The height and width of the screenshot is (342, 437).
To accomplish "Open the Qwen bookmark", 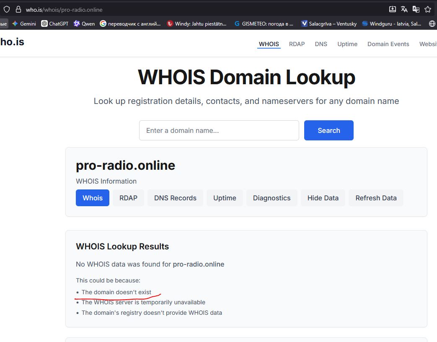I will tap(84, 24).
